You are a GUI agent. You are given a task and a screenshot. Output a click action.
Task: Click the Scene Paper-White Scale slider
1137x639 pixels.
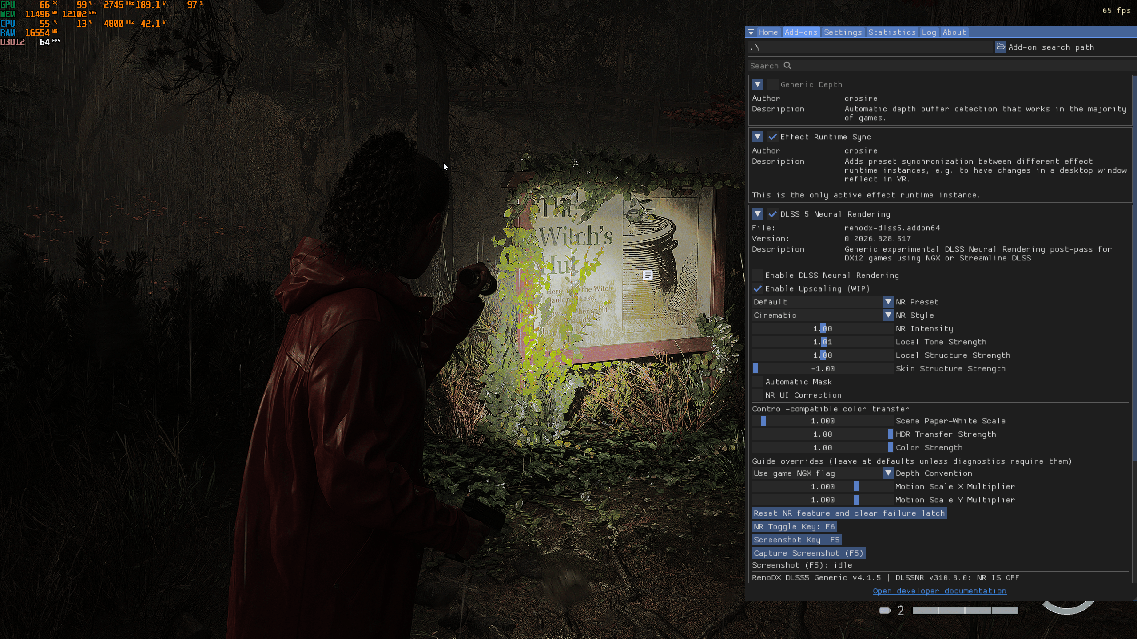pyautogui.click(x=823, y=421)
